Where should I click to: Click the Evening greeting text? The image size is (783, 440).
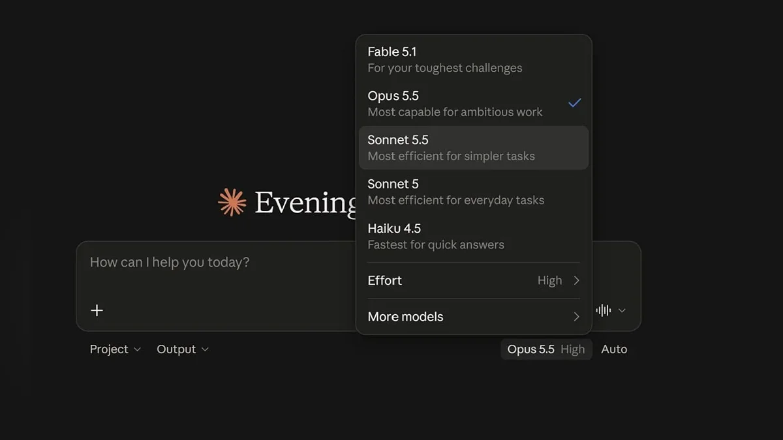pyautogui.click(x=305, y=203)
